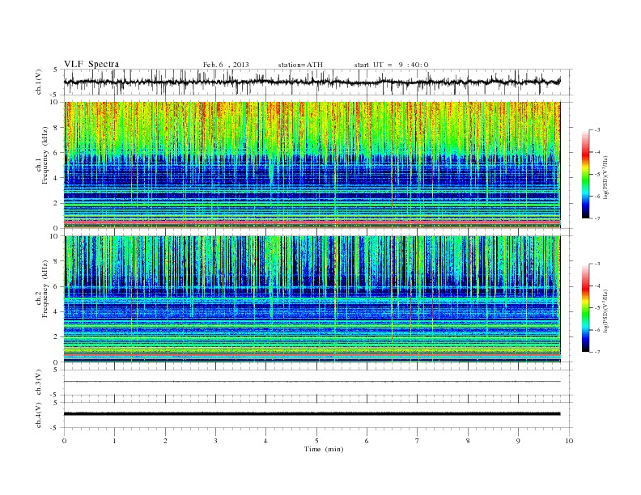Screen dimensions: 641x495
Task: Click the "ch.1(V)" axis label
Action: pos(39,82)
